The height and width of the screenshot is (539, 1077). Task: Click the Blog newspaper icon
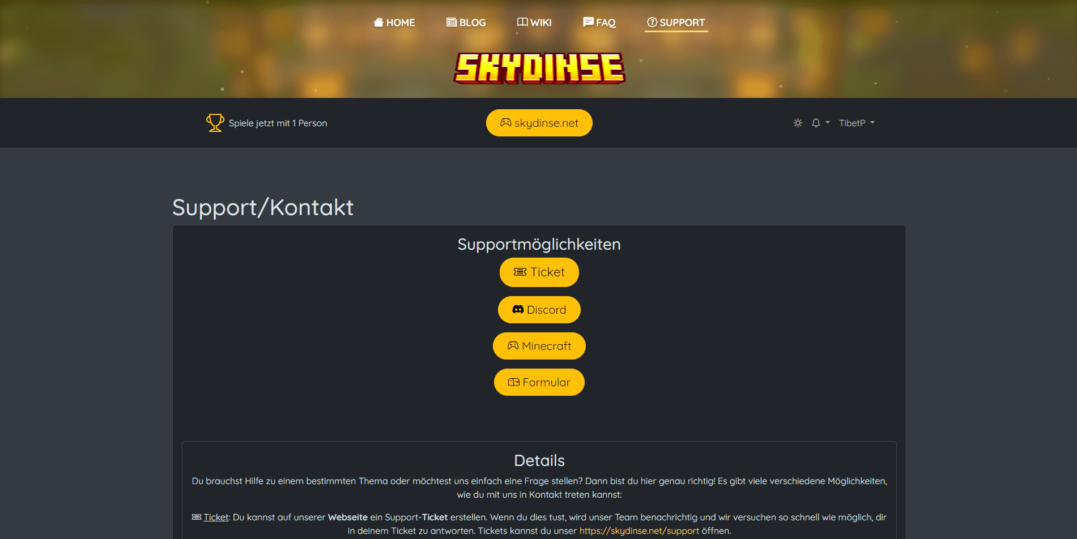pos(452,22)
